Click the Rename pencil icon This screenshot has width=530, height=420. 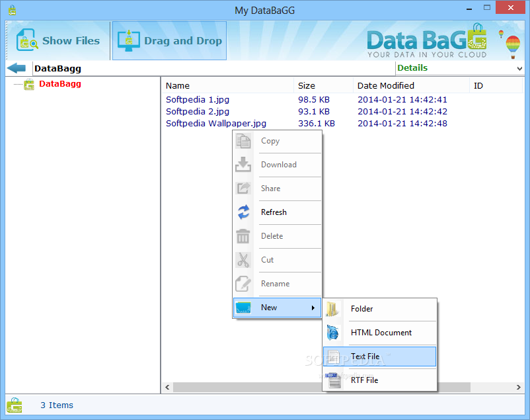click(243, 284)
